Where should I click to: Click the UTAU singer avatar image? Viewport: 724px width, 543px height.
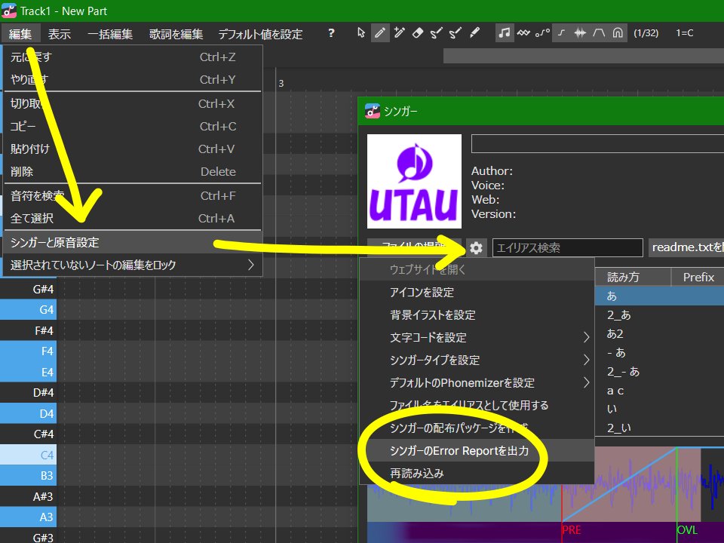[414, 182]
